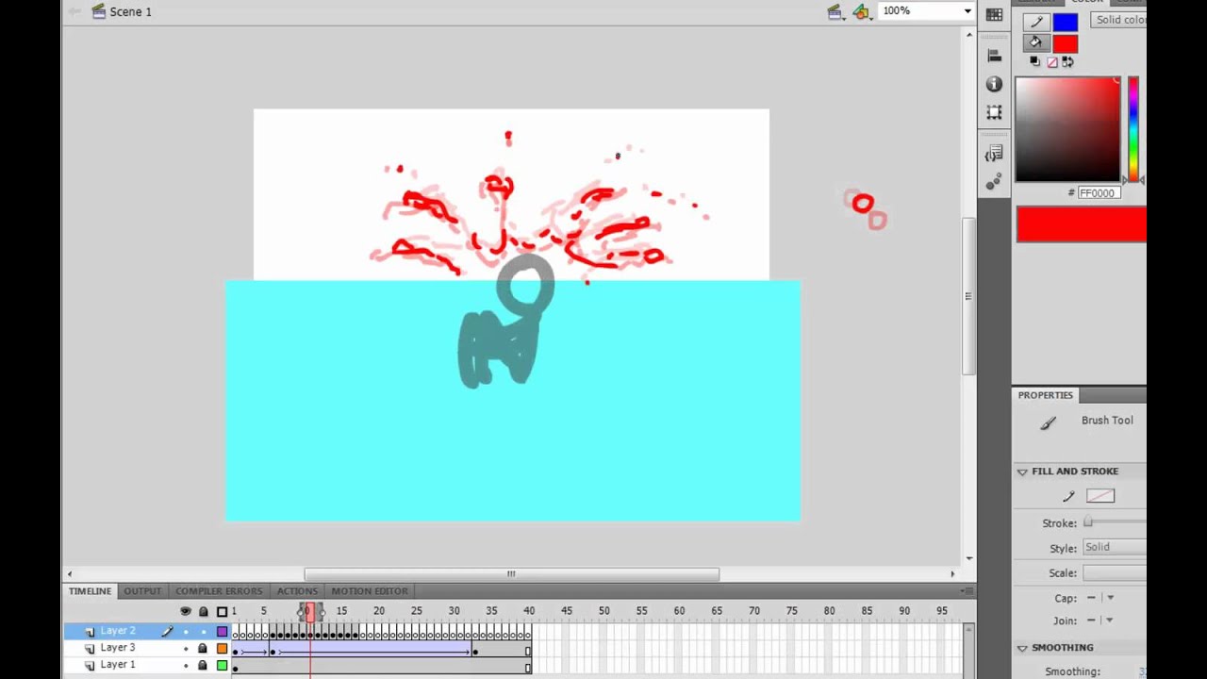Image resolution: width=1207 pixels, height=679 pixels.
Task: Toggle visibility dot for Layer 3
Action: 186,648
